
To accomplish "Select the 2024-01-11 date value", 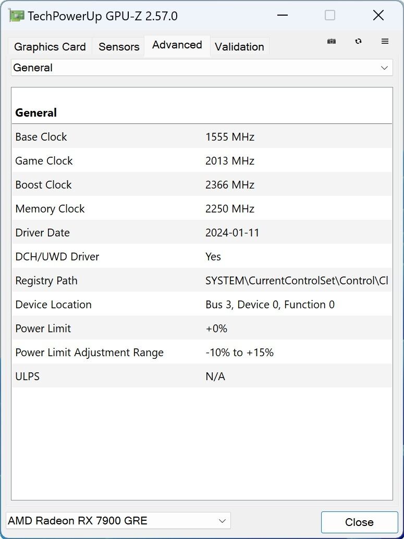I will [x=232, y=233].
